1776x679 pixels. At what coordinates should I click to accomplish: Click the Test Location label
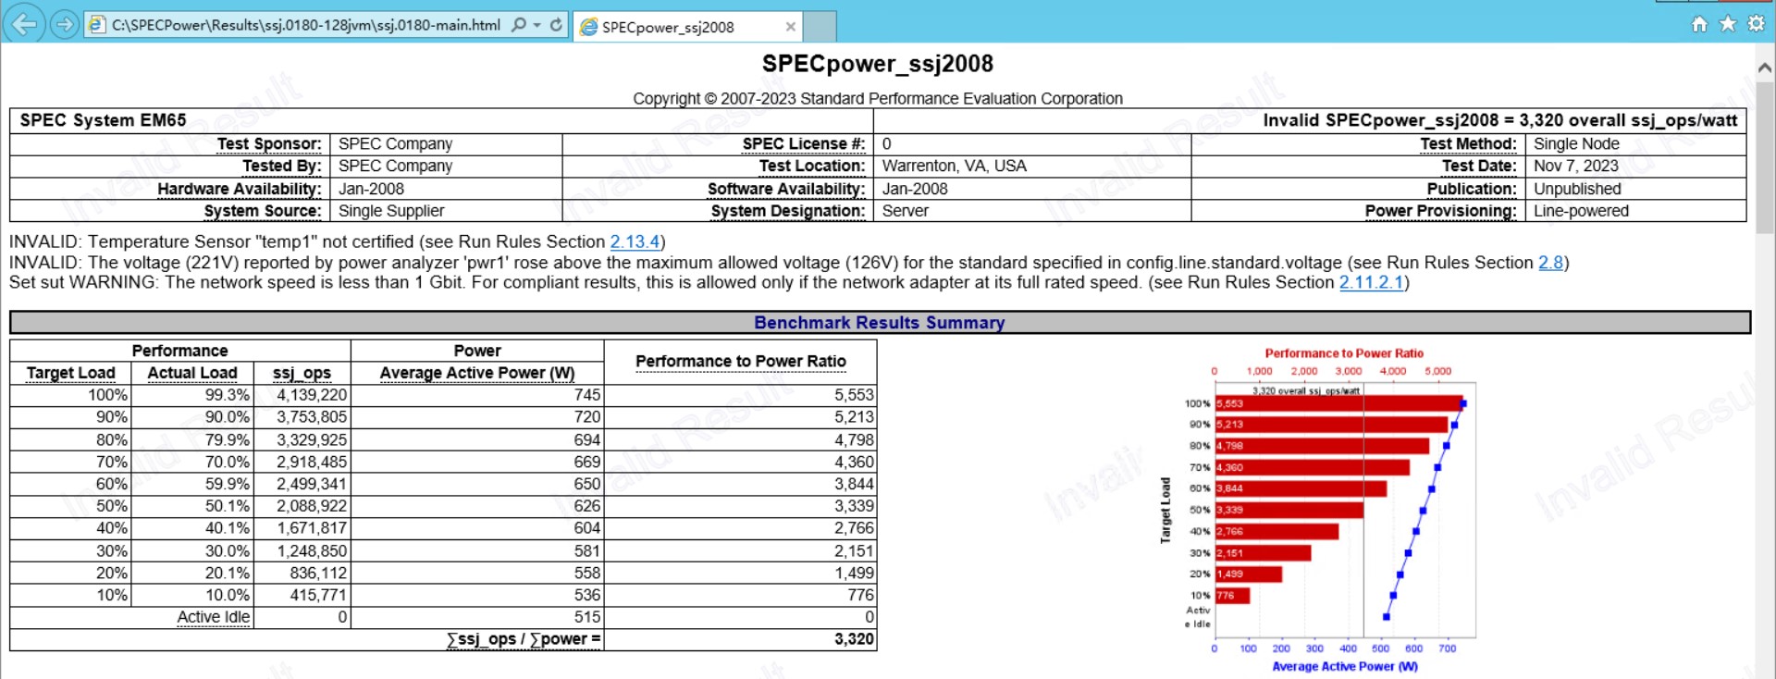pyautogui.click(x=812, y=167)
